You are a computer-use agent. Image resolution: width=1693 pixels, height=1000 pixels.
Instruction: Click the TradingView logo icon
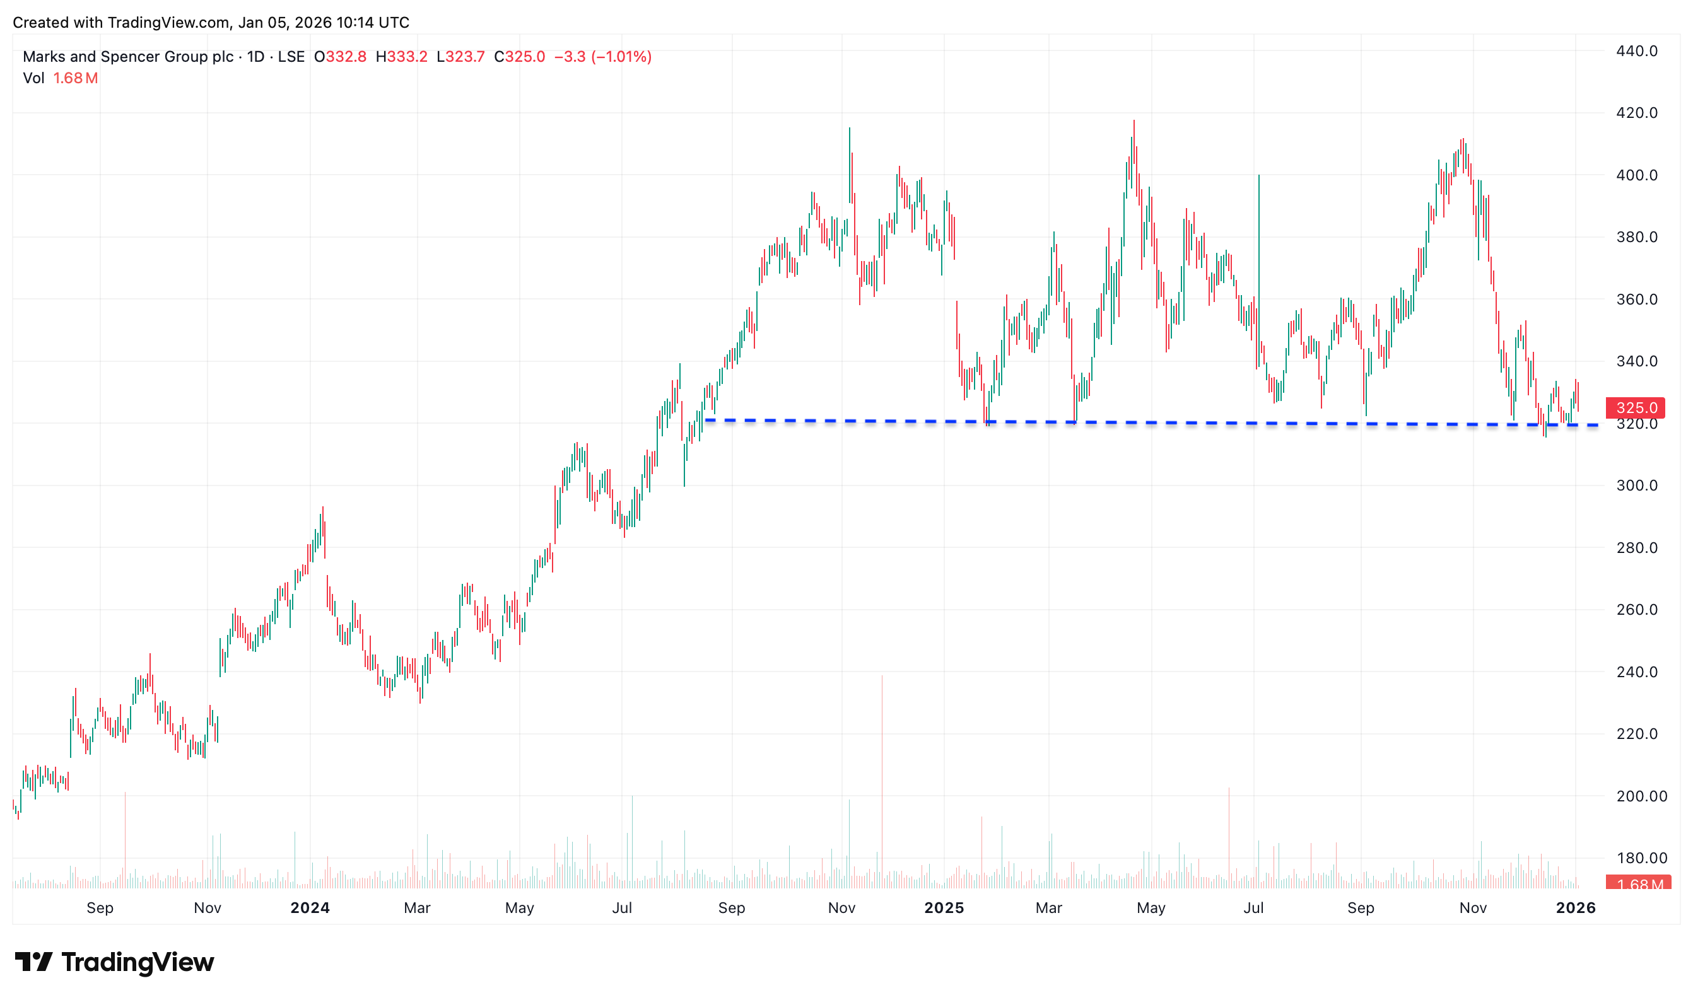pyautogui.click(x=33, y=962)
